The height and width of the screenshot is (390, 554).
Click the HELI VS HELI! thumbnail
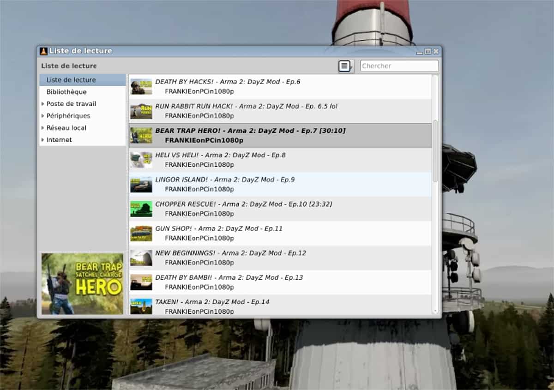[141, 159]
